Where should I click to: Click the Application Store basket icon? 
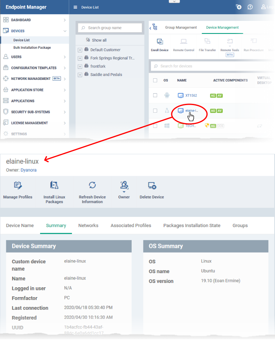coord(6,90)
